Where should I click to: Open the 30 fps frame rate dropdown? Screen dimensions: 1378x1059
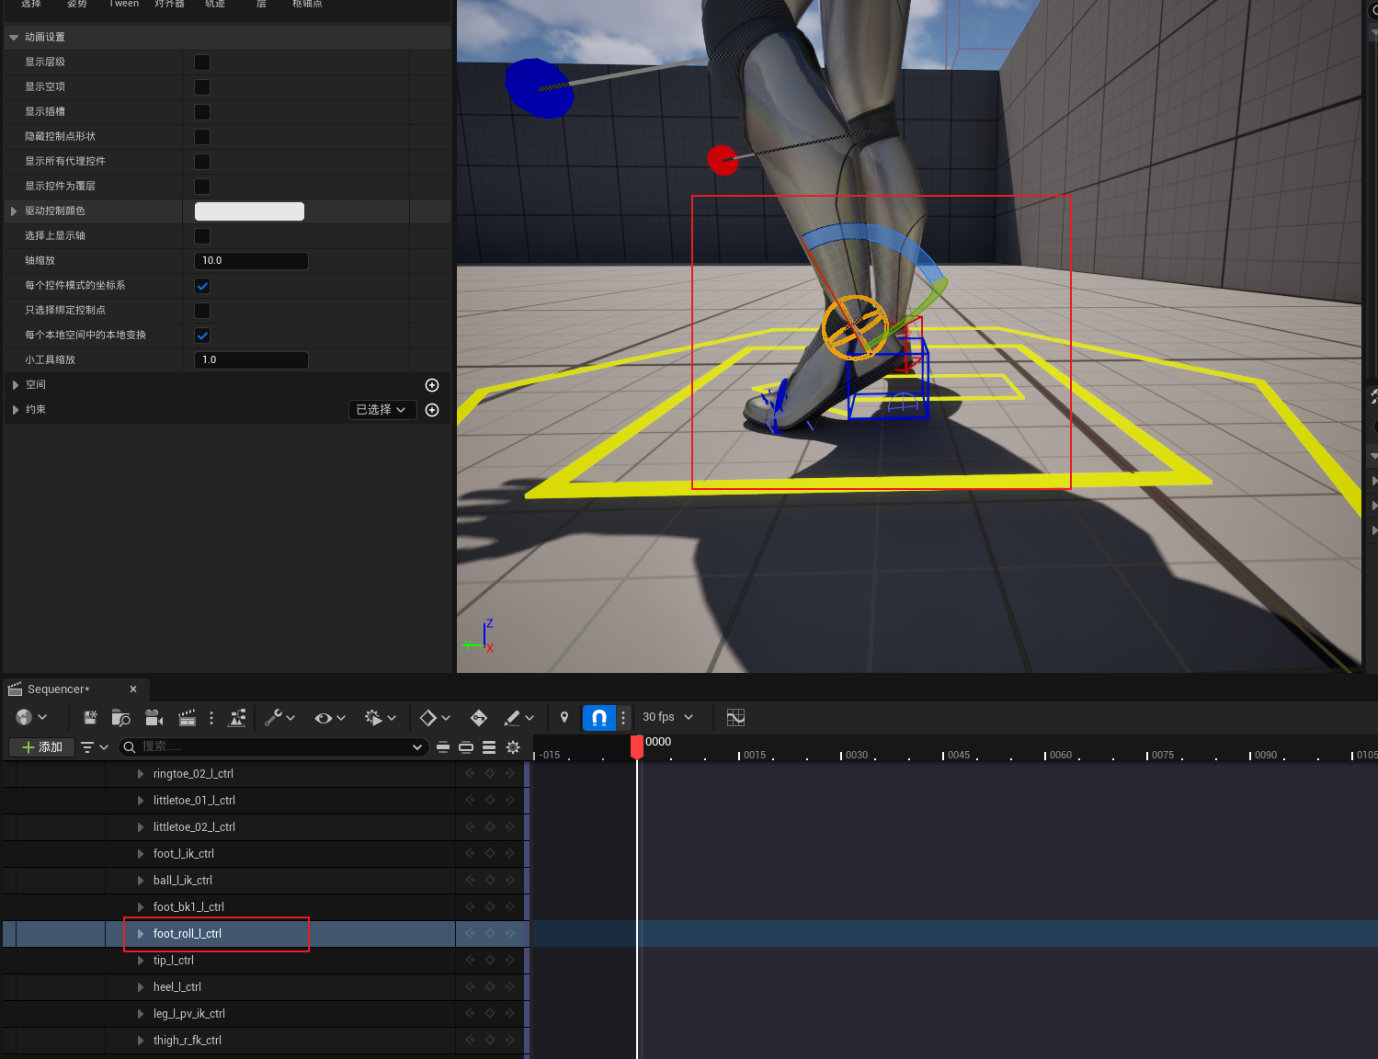[667, 717]
